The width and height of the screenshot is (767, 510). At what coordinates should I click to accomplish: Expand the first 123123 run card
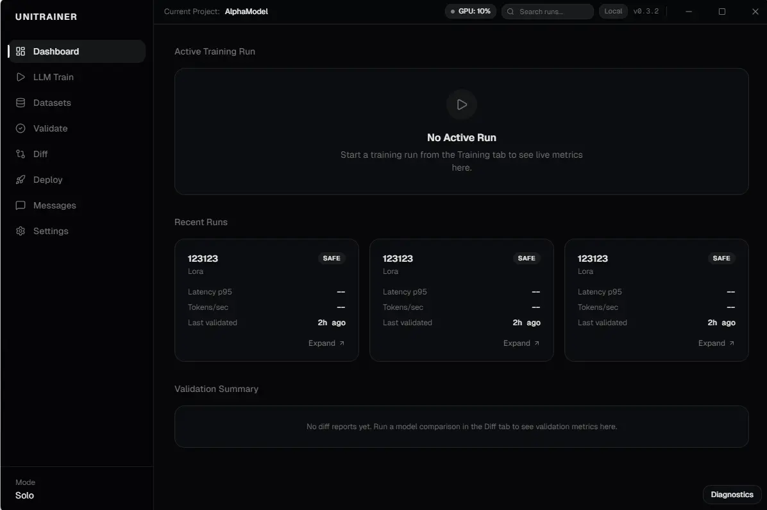coord(326,343)
